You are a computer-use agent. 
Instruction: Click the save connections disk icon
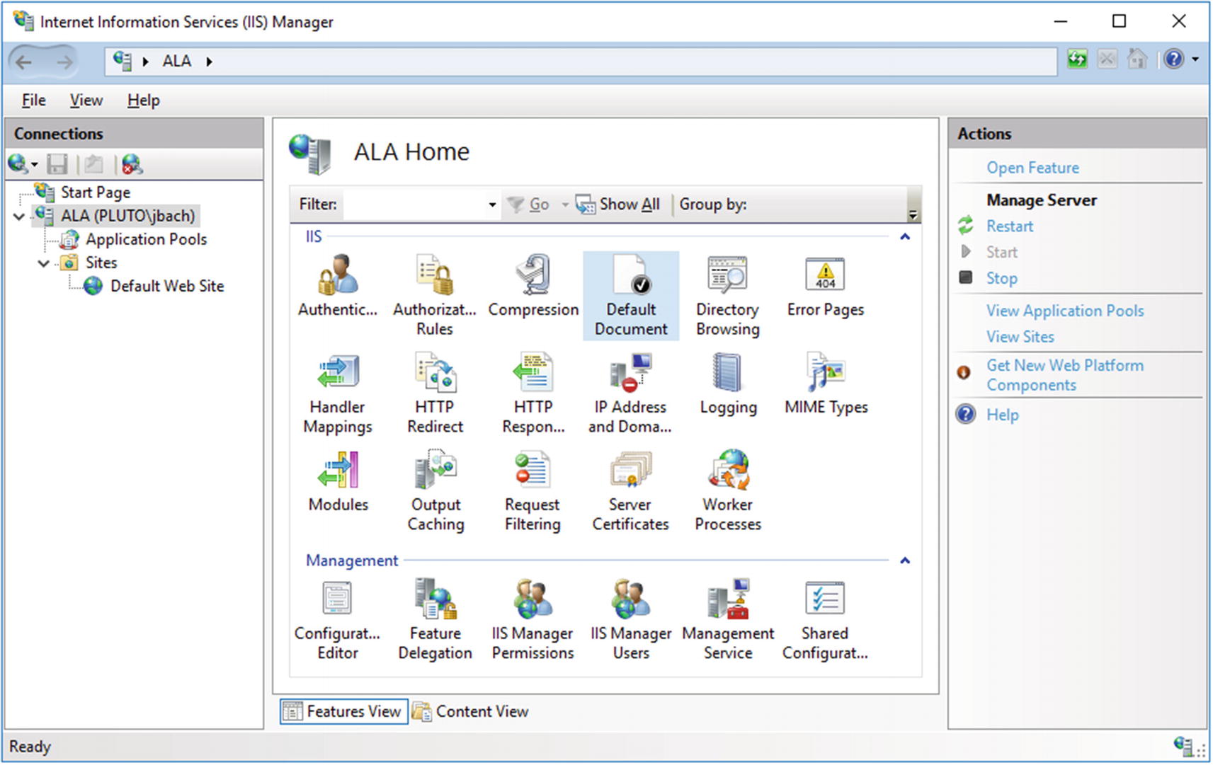tap(57, 164)
